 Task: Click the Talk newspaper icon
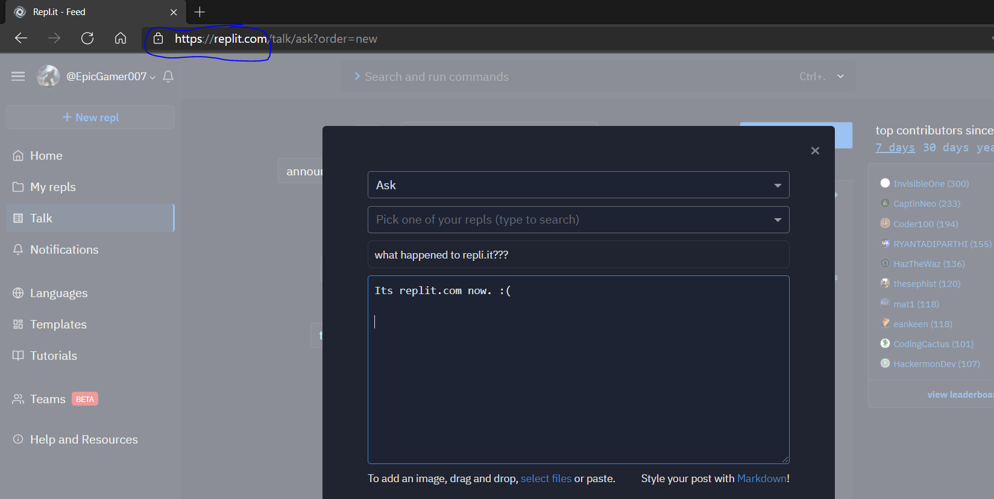click(18, 218)
